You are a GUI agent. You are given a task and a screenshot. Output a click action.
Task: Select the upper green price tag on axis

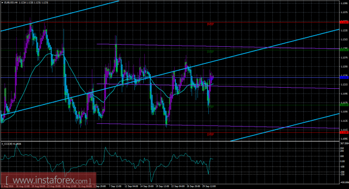pos(344,50)
